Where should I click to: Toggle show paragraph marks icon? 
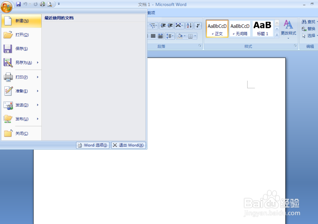click(198, 26)
